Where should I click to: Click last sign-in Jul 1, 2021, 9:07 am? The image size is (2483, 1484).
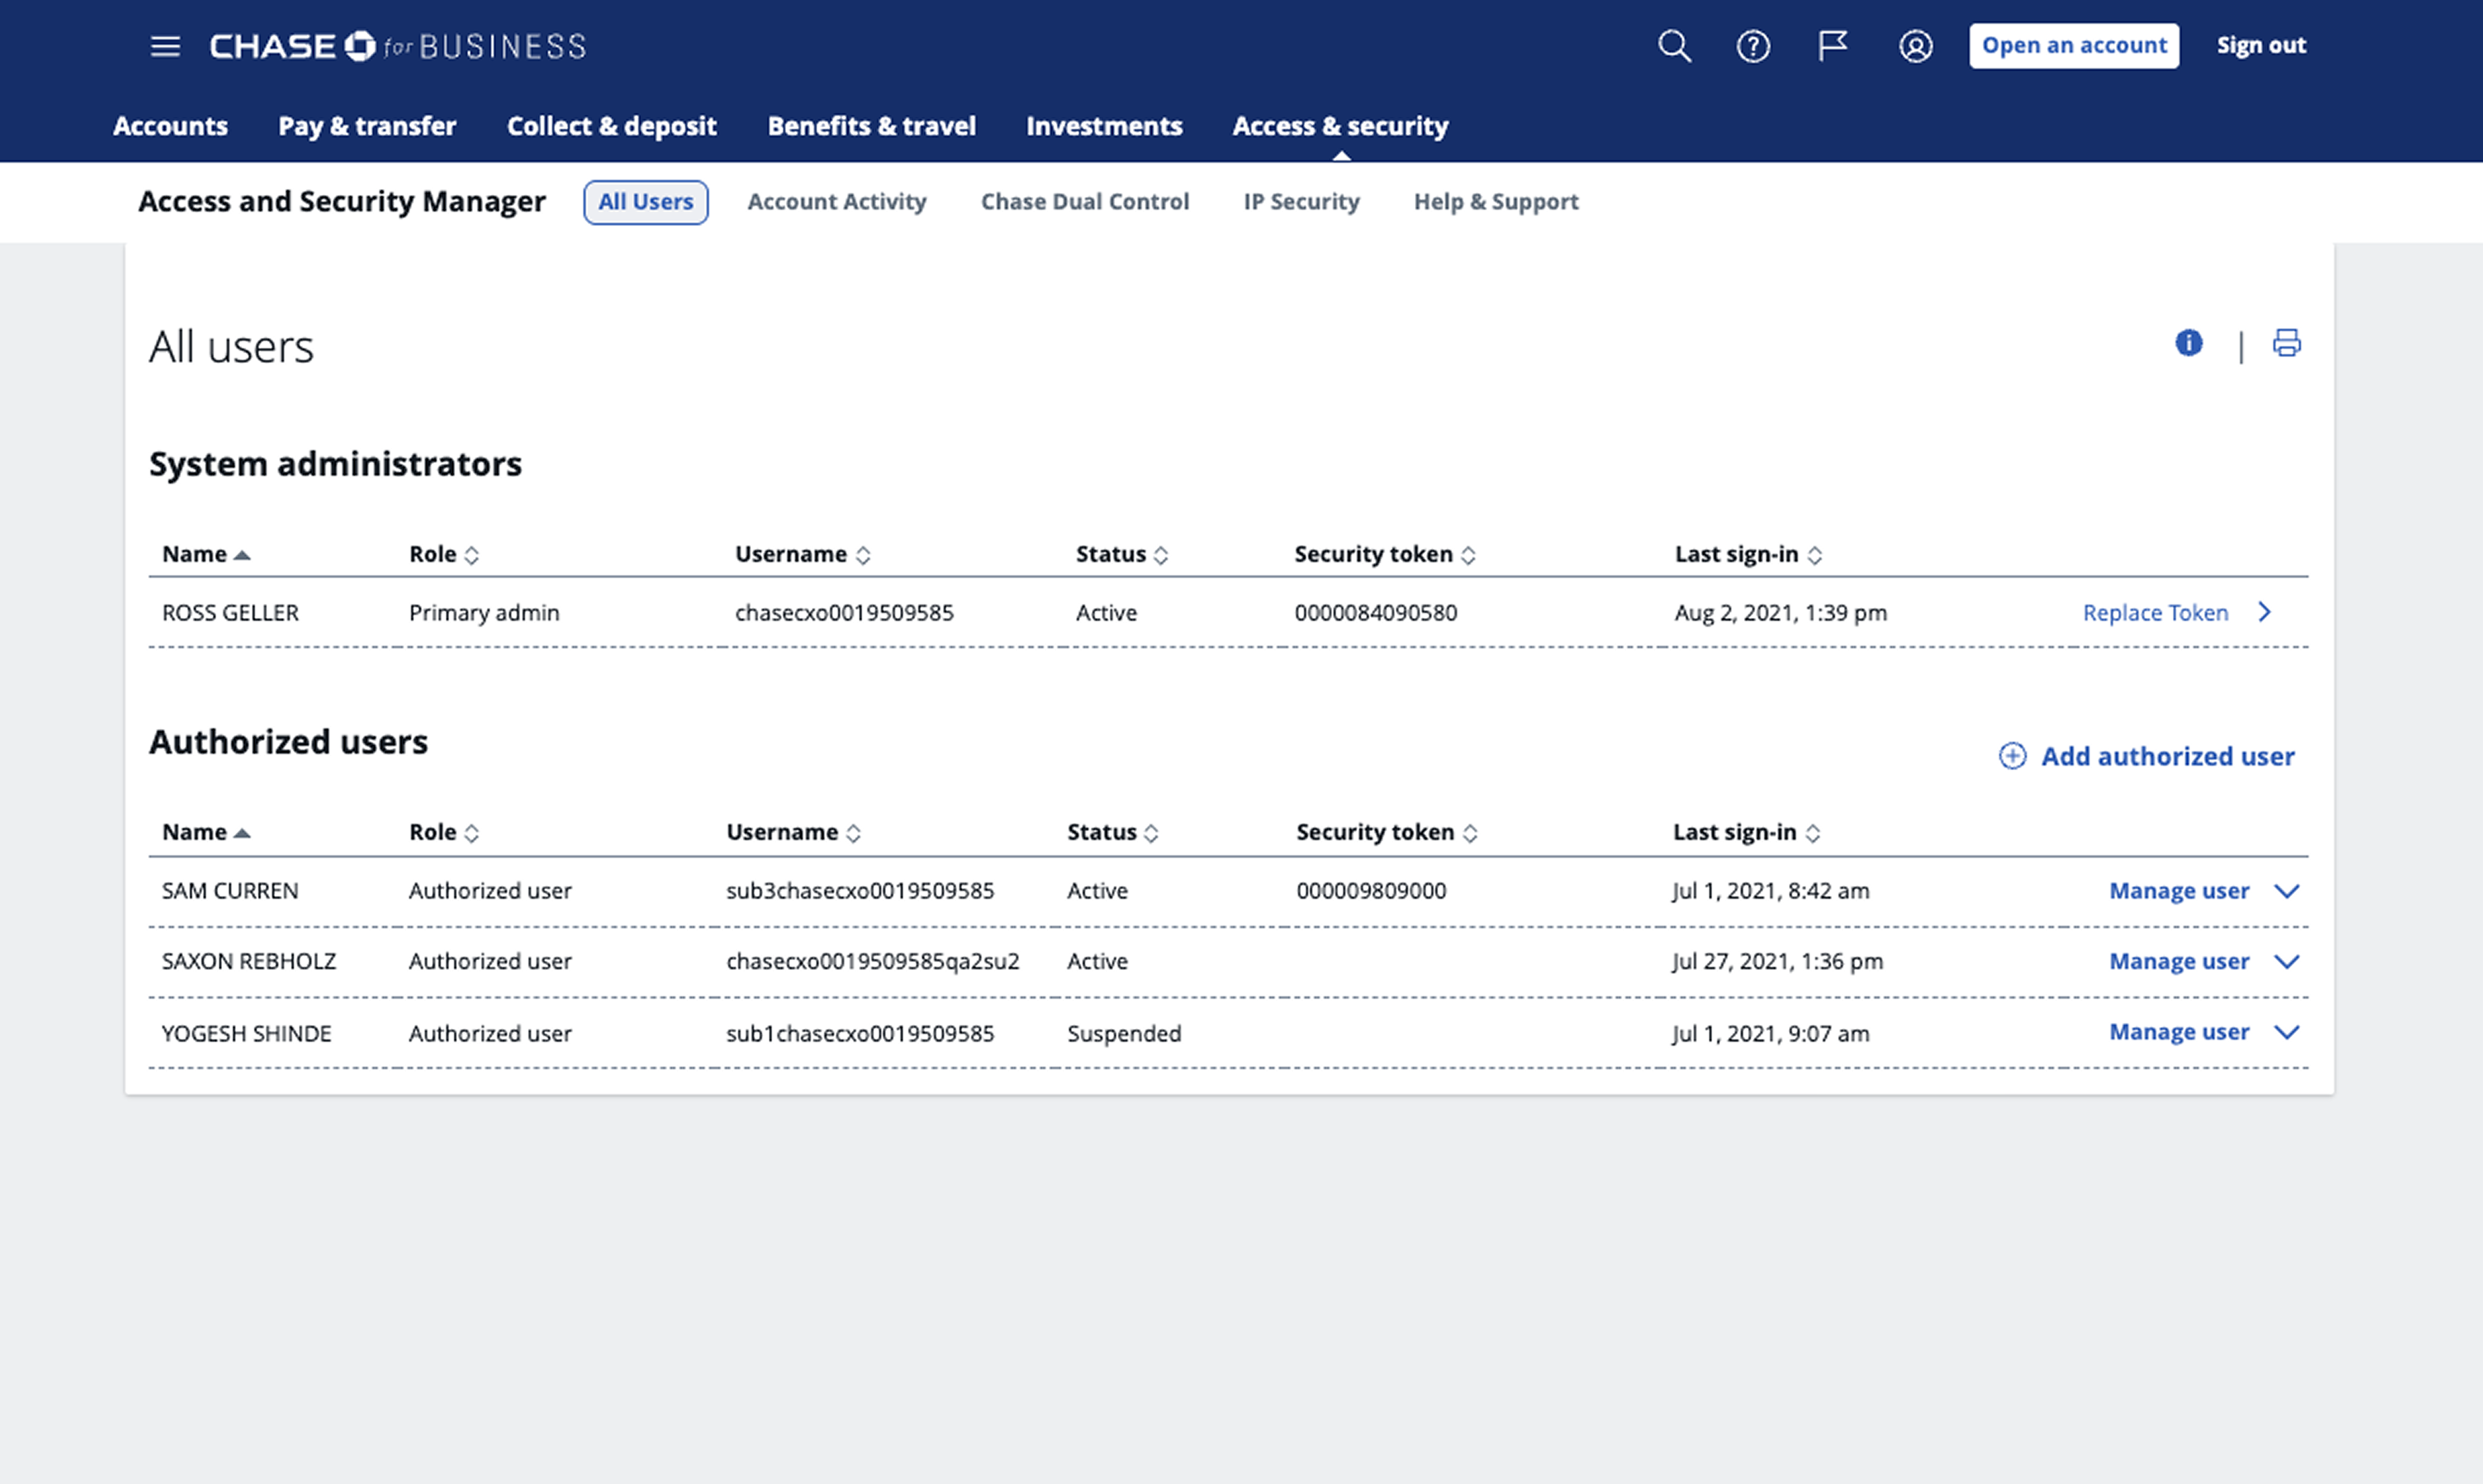[1771, 1034]
